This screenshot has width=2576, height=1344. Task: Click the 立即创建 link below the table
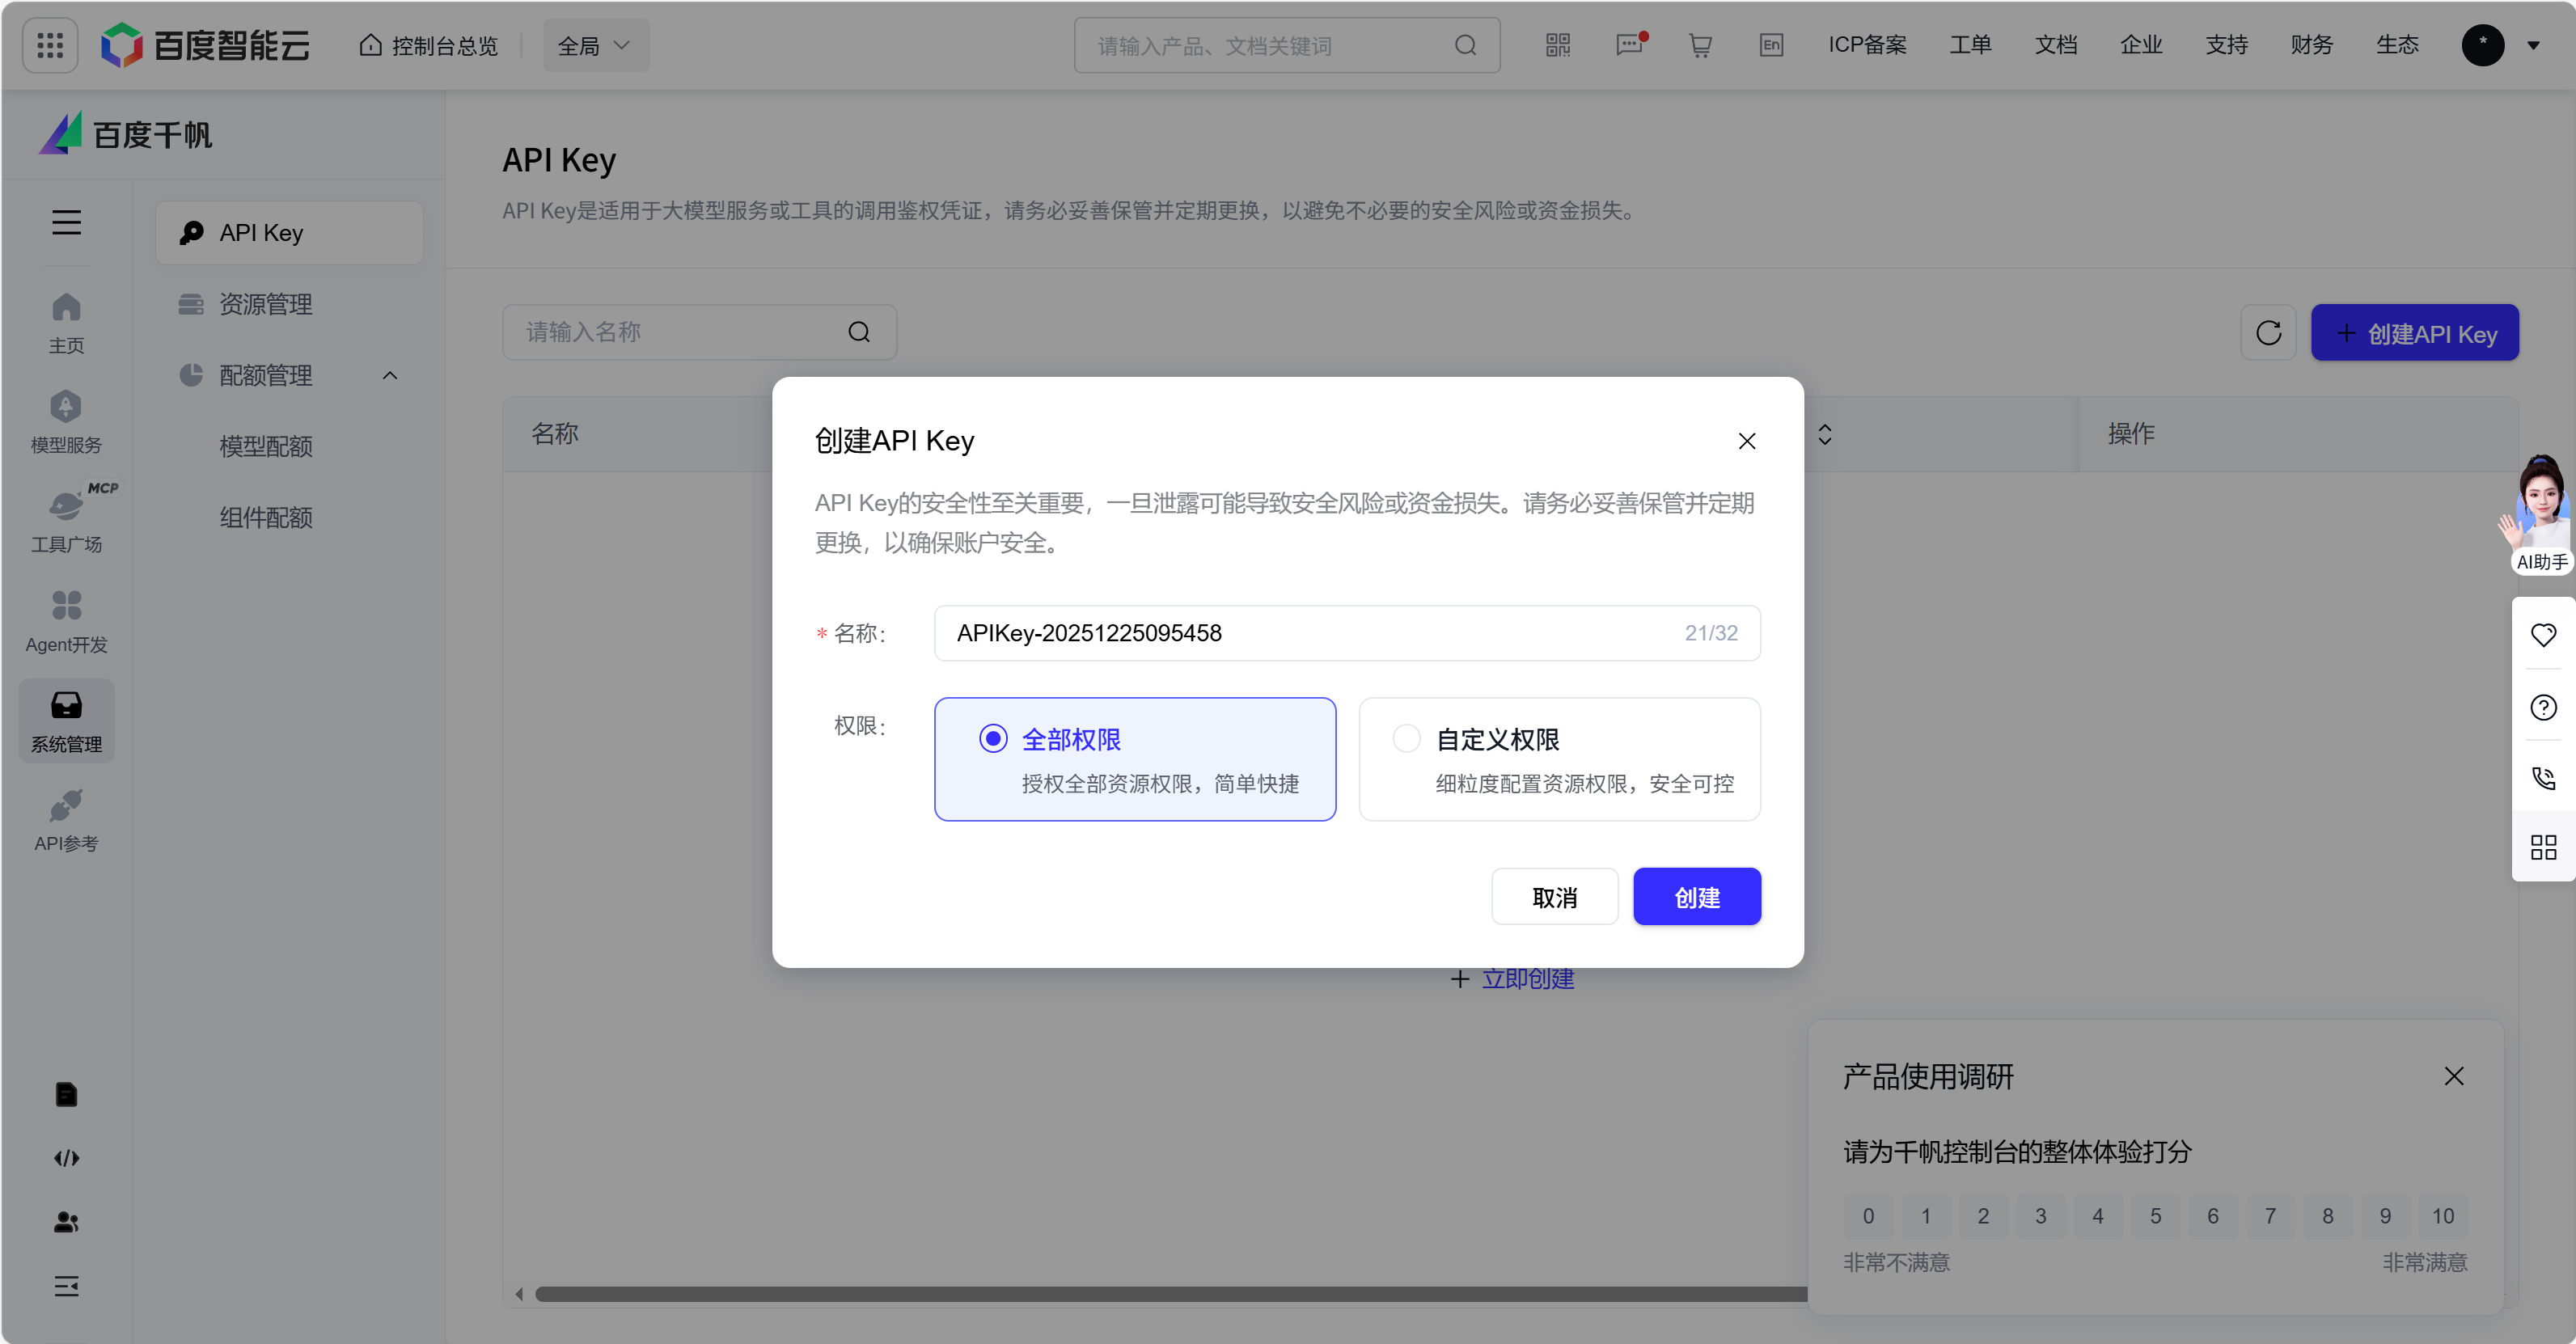coord(1526,979)
